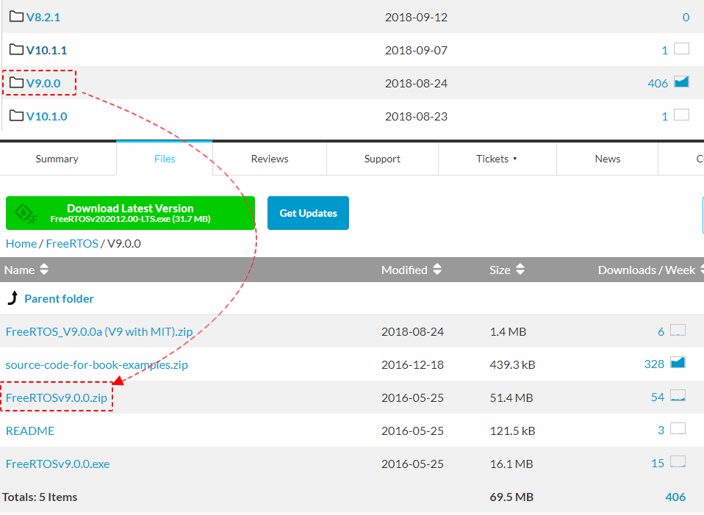Sort files by Size column arrows
Screen dimensions: 704x515
[520, 270]
